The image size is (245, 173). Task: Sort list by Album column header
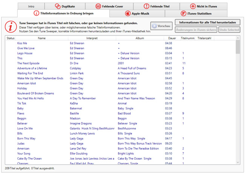pyautogui.click(x=140, y=38)
